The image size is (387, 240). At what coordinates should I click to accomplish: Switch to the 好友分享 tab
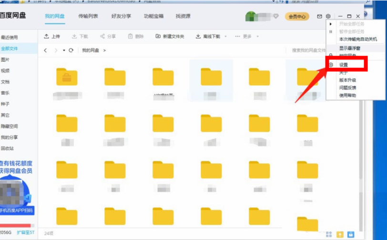[121, 16]
